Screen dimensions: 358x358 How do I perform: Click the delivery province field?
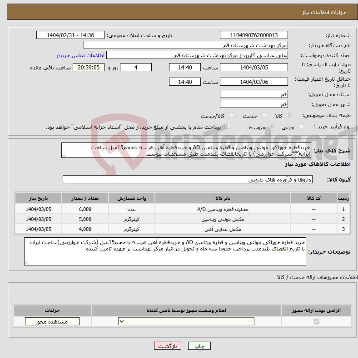tap(254, 94)
